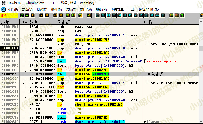This screenshot has width=203, height=124.
Task: Click call winmine.010031D4 instruction
Action: click(83, 118)
